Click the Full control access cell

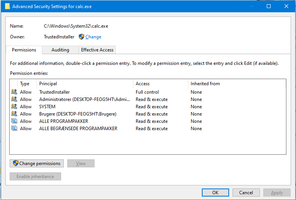(147, 92)
